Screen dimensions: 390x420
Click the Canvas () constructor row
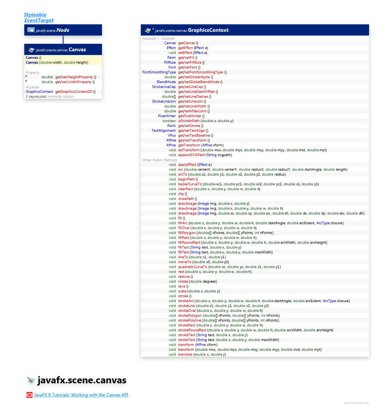click(63, 58)
